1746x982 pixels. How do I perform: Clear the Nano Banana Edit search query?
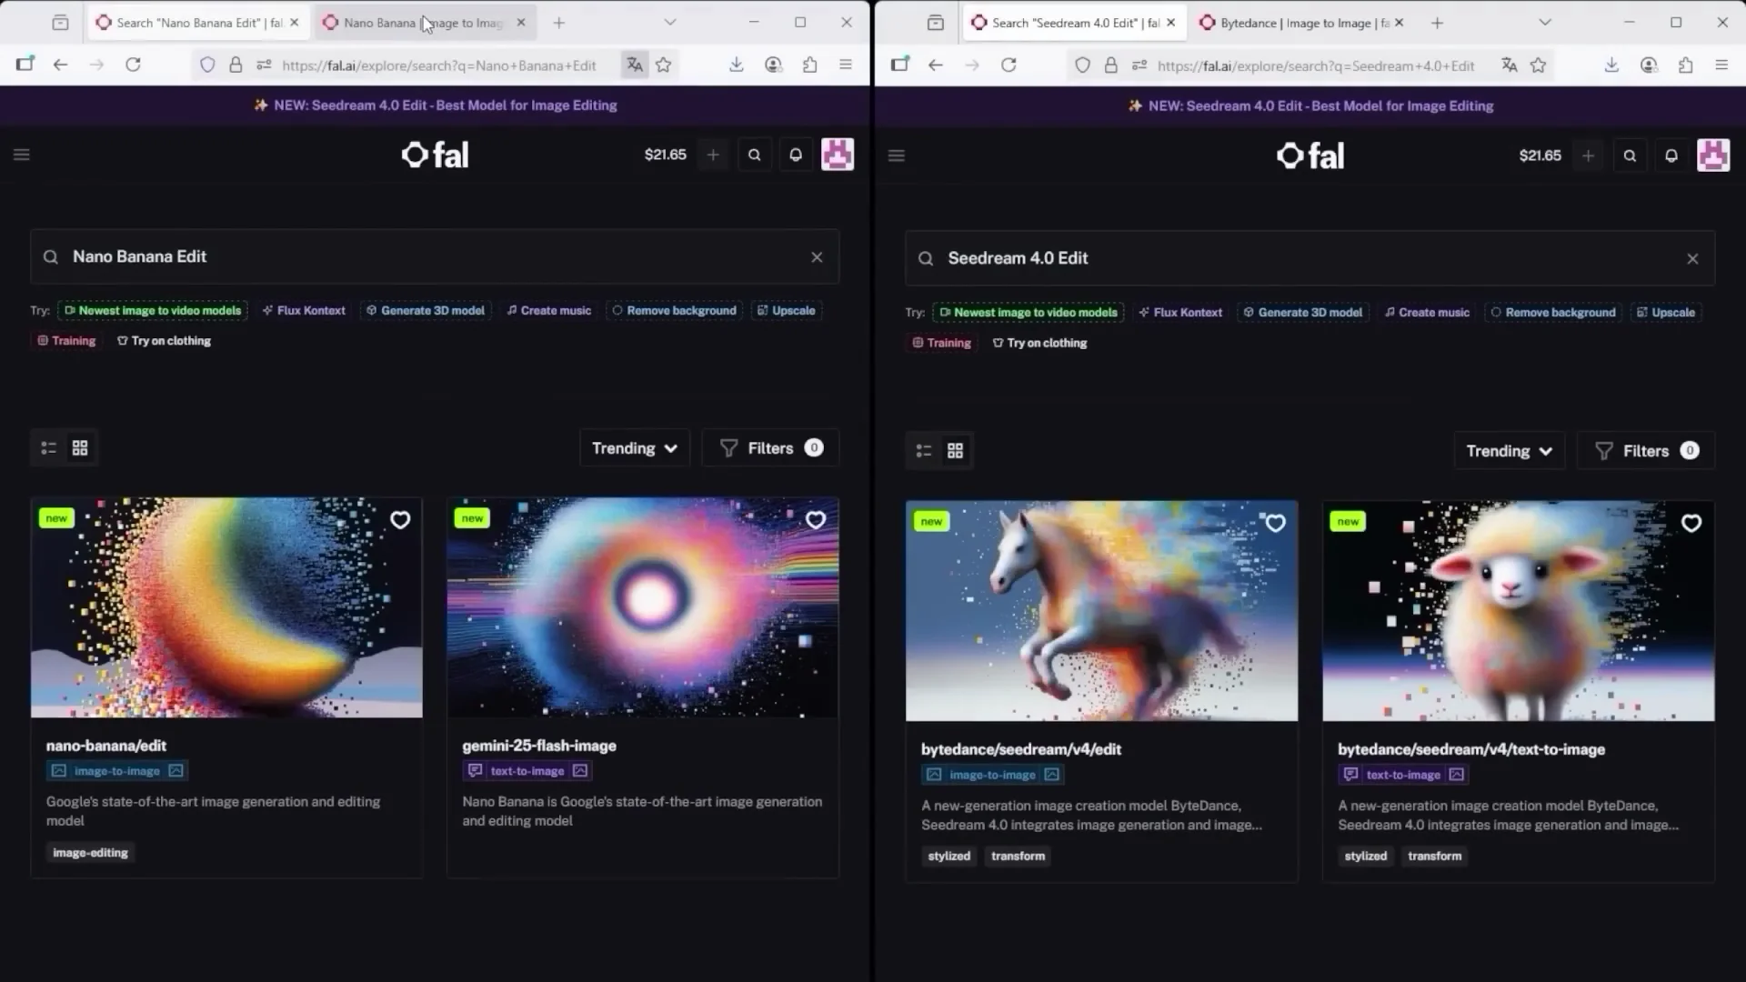816,256
